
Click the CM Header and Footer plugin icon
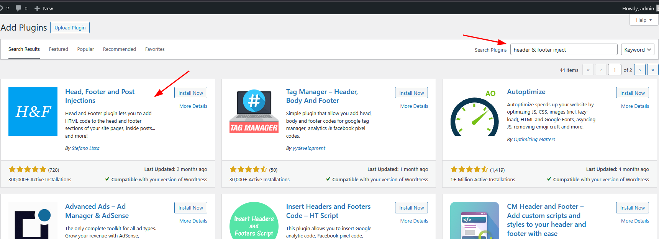(x=474, y=221)
